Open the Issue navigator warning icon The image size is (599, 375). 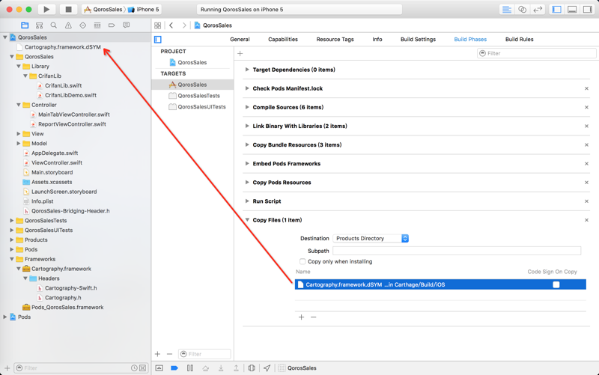click(68, 25)
